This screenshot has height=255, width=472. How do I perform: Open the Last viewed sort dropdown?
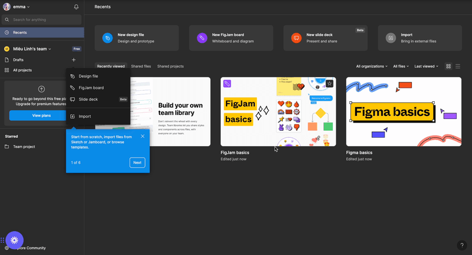coord(426,67)
